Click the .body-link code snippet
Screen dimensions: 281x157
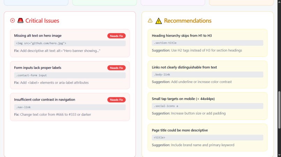pos(207,75)
